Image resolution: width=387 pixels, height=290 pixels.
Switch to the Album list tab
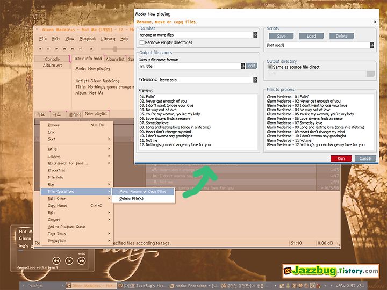[115, 59]
